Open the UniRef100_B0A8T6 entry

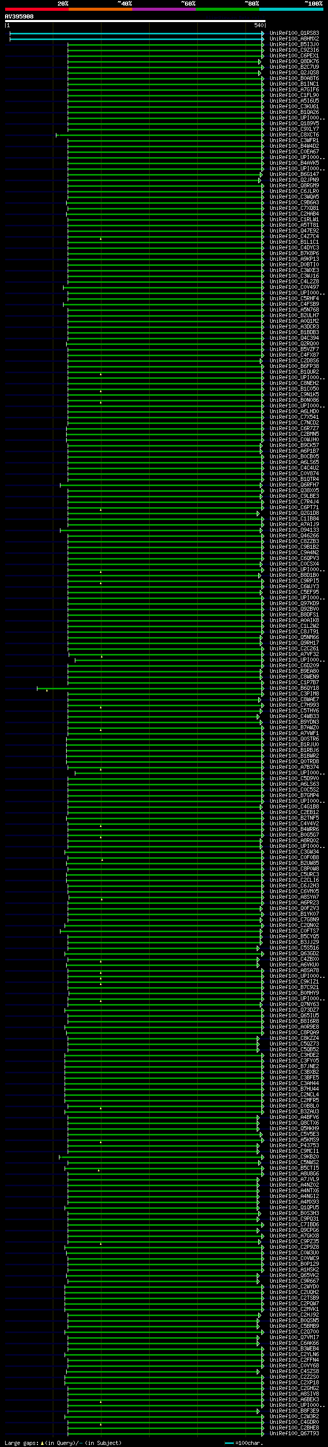tap(294, 78)
